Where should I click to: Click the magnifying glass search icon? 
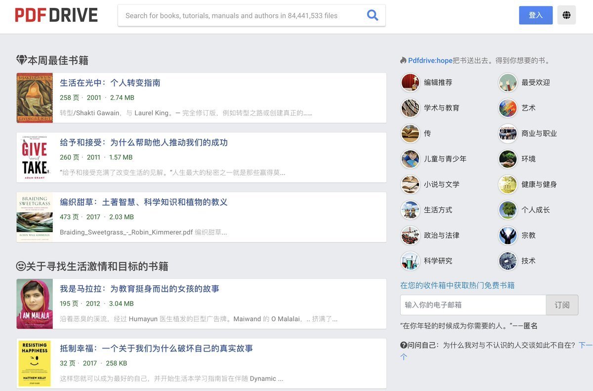[x=372, y=15]
